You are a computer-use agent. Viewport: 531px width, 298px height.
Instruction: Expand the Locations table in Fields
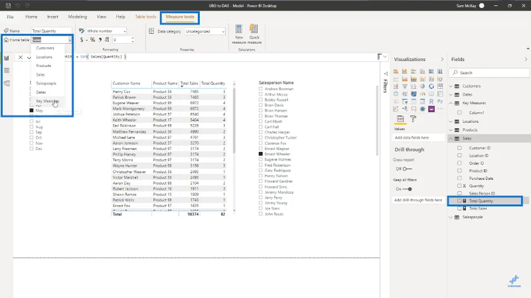point(451,121)
